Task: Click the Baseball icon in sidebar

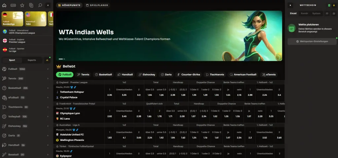Action: 4,155
